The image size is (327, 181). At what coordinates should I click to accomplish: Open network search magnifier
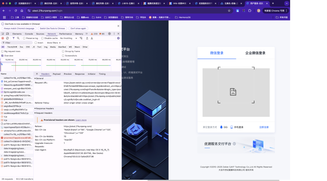coord(18,38)
